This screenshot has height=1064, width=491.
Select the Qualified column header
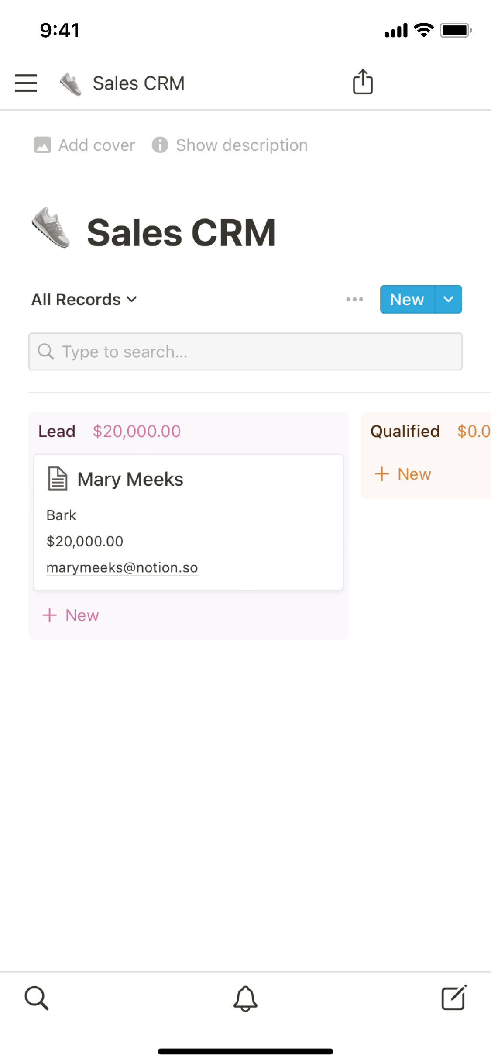405,432
